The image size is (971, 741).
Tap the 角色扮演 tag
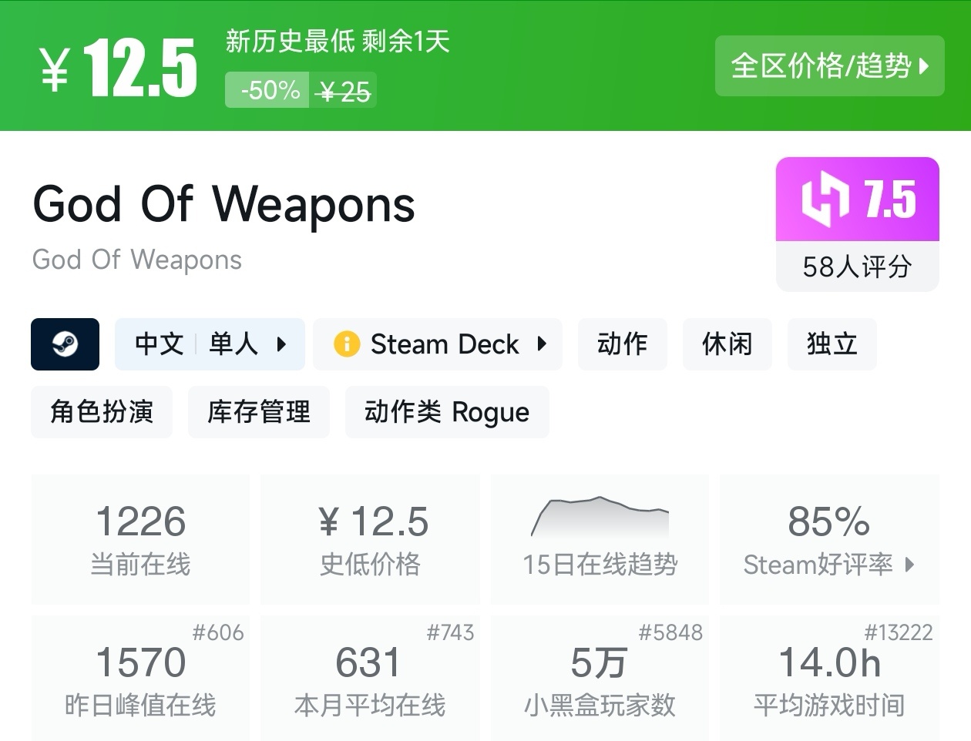coord(102,412)
